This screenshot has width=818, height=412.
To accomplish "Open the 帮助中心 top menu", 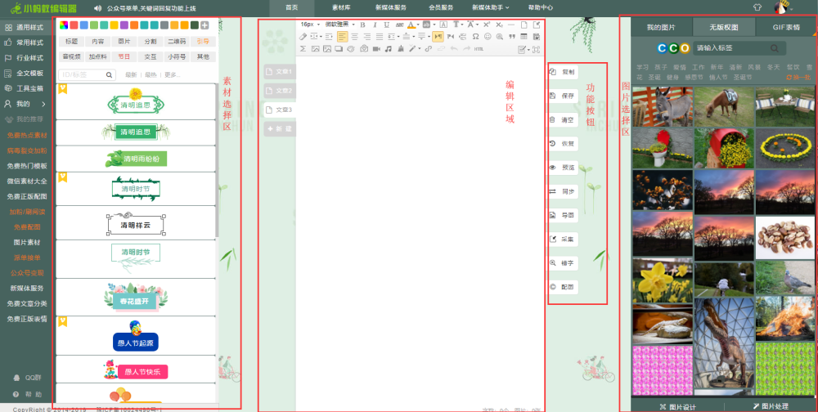I will (541, 8).
